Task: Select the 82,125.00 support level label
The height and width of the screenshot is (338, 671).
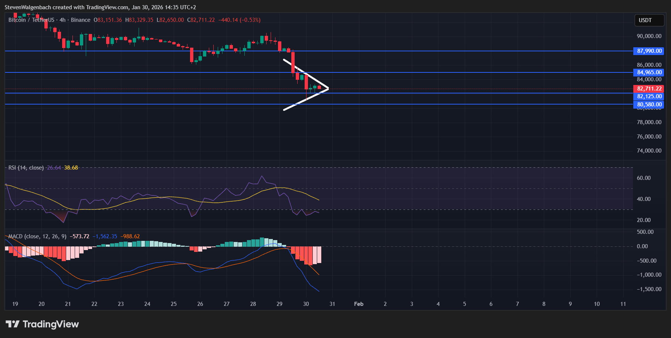Action: [649, 96]
